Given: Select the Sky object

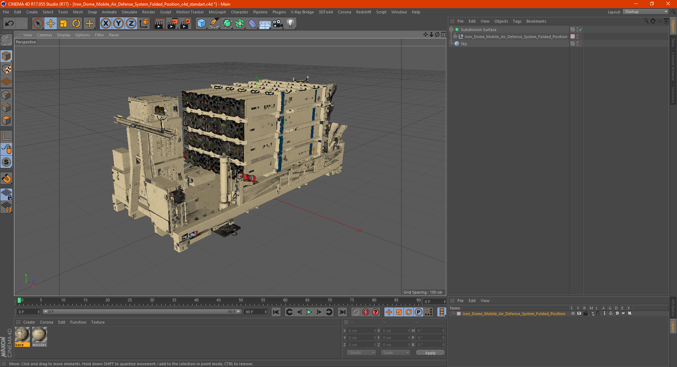Looking at the screenshot, I should [464, 44].
